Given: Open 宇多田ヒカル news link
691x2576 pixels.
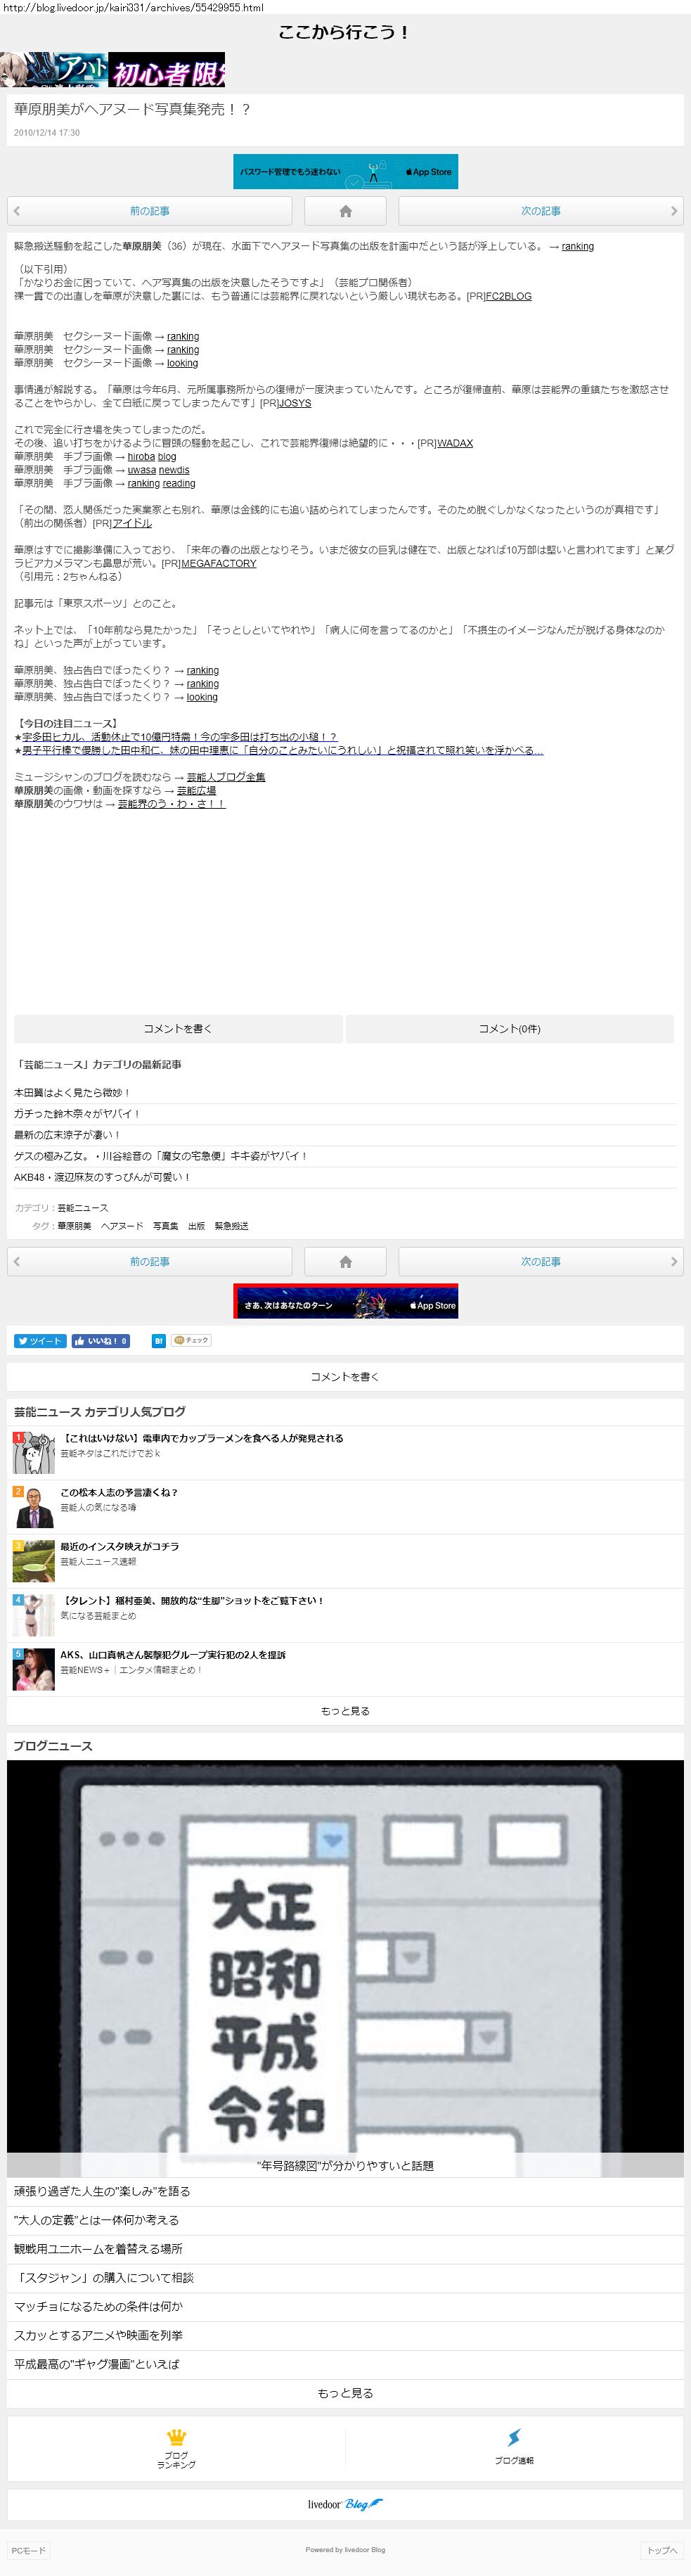Looking at the screenshot, I should (x=179, y=737).
